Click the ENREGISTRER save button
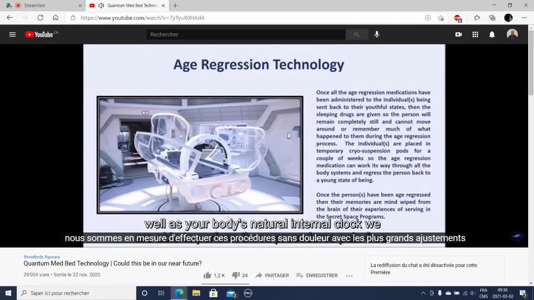The height and width of the screenshot is (300, 534). pyautogui.click(x=317, y=275)
